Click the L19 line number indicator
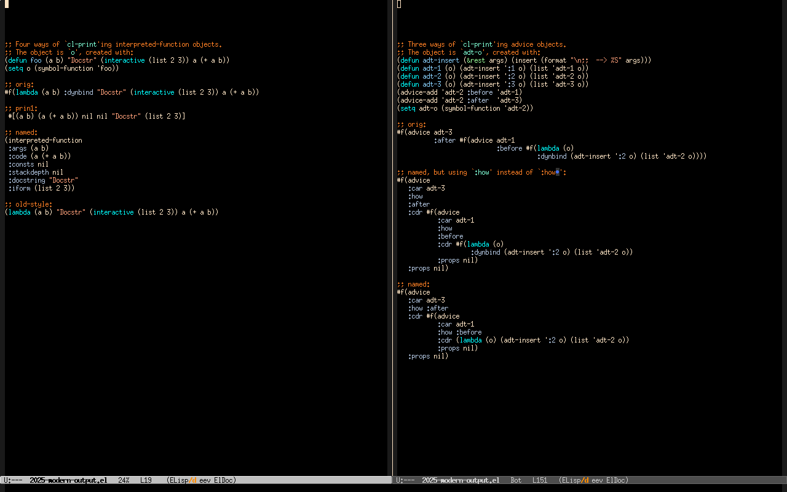Viewport: 787px width, 492px height. click(146, 480)
